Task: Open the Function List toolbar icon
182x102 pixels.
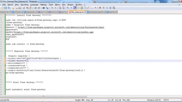Action: coord(88,8)
